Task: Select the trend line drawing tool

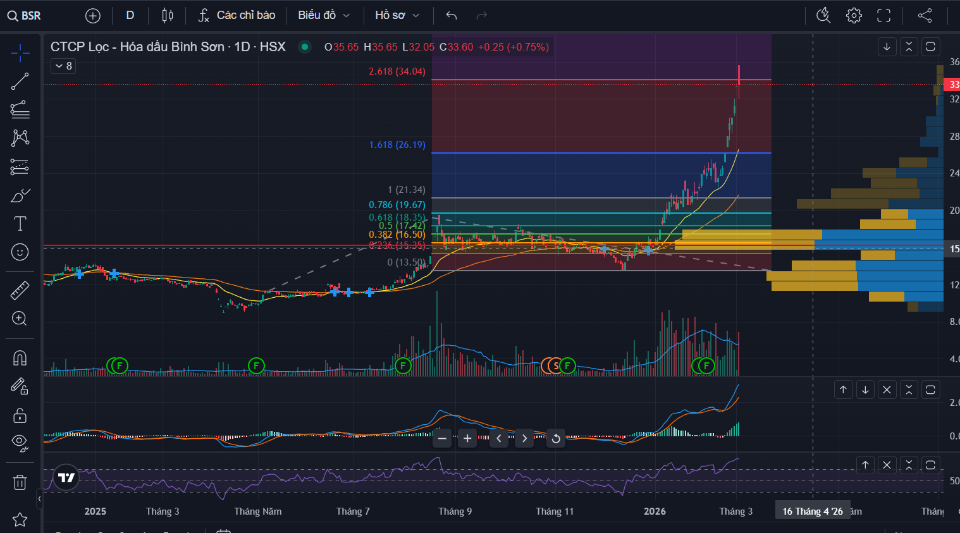Action: pyautogui.click(x=20, y=82)
